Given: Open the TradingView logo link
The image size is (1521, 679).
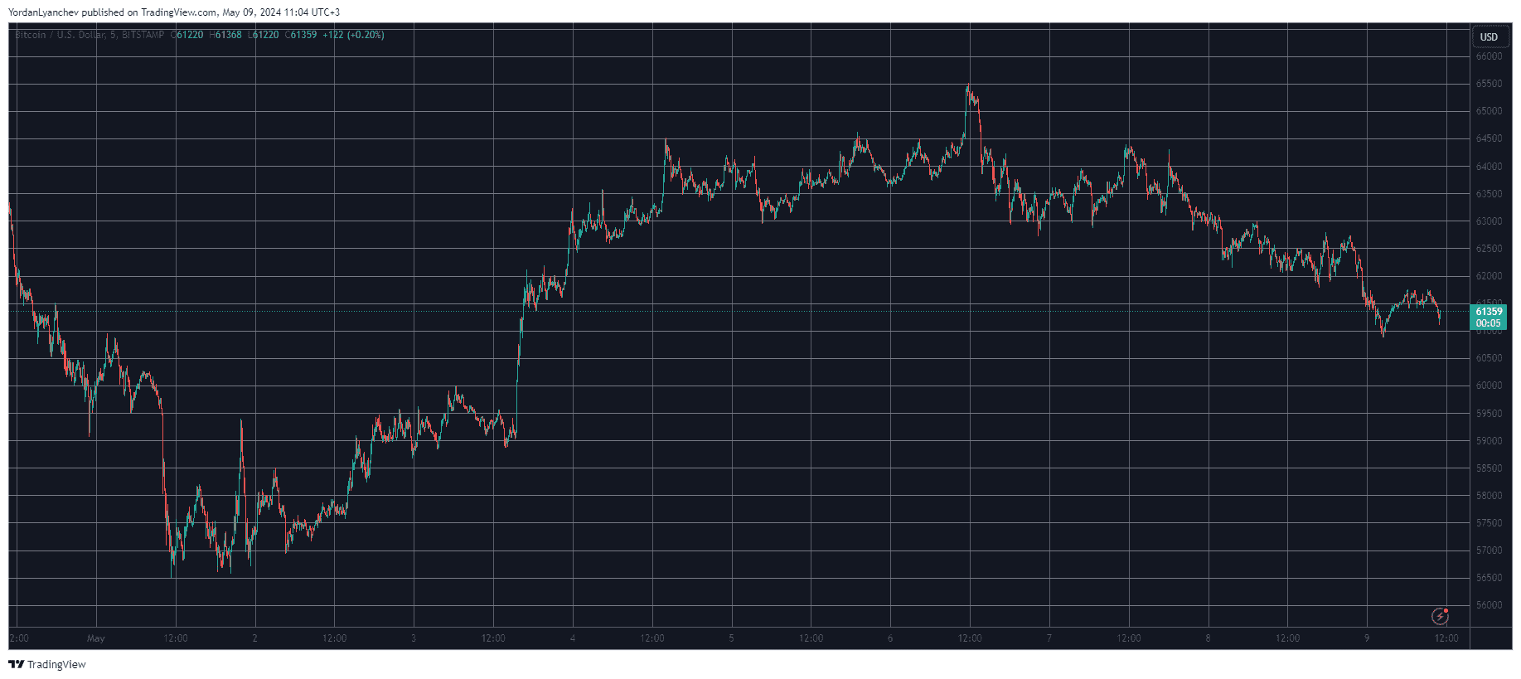Looking at the screenshot, I should point(47,664).
